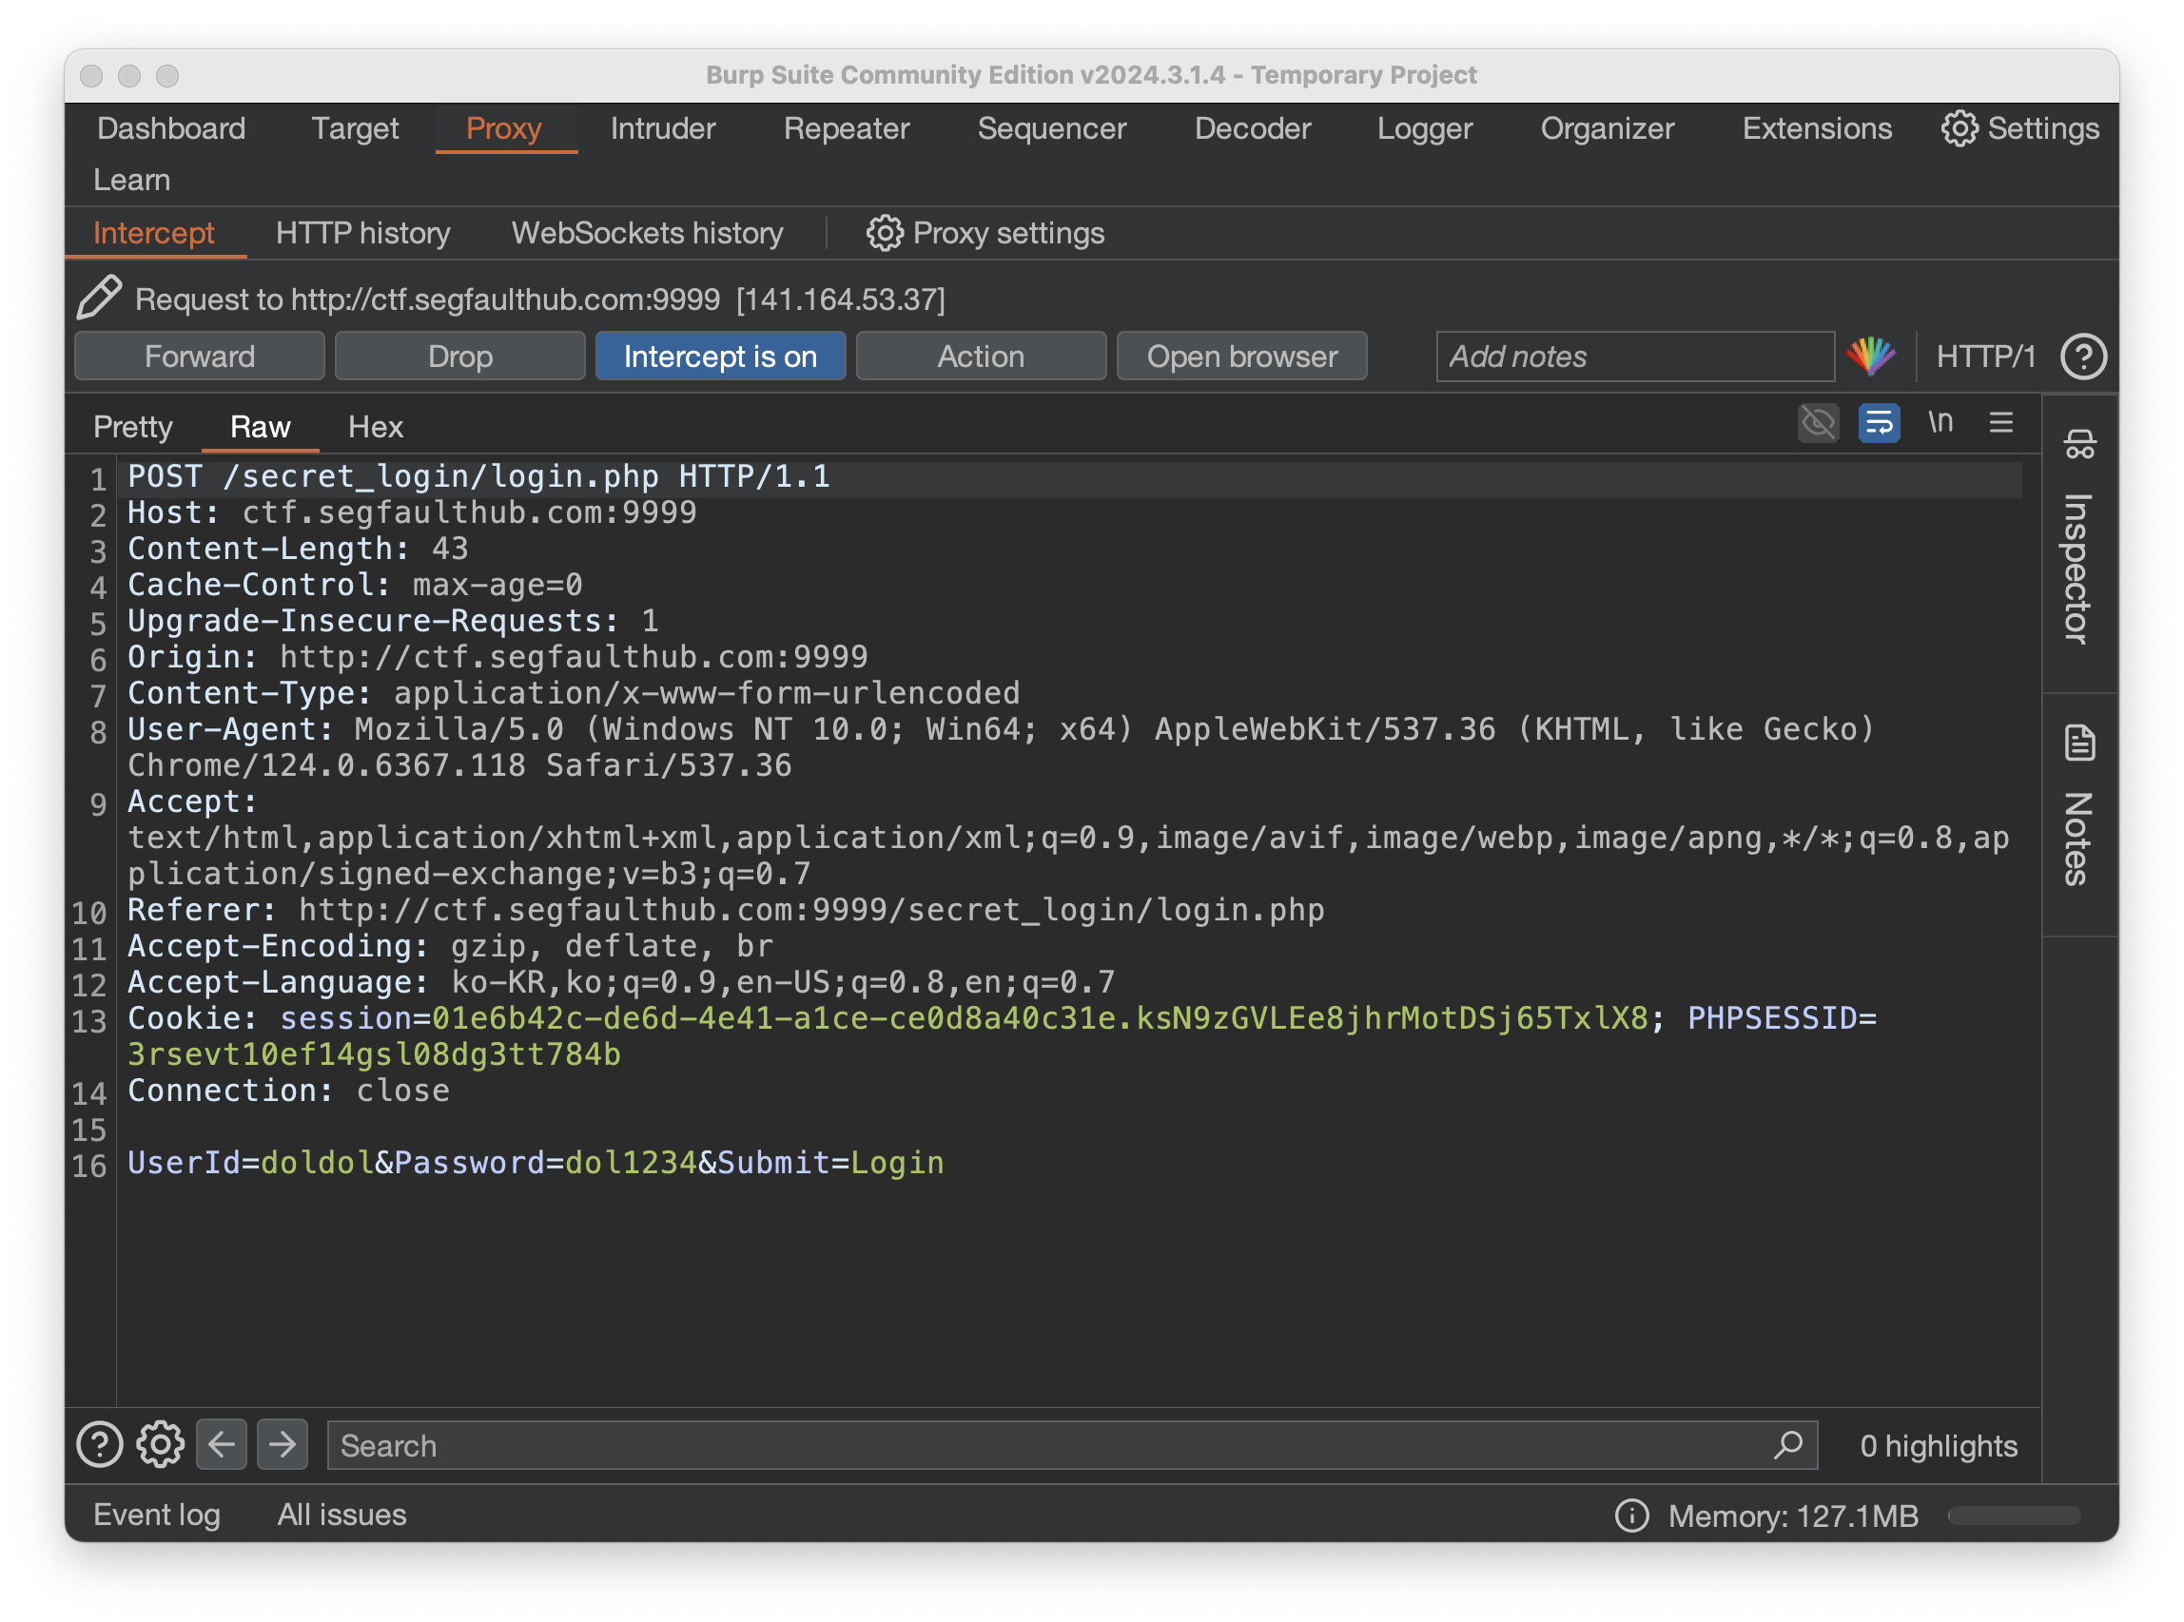The width and height of the screenshot is (2184, 1622).
Task: Go to previous search match arrow
Action: coord(221,1444)
